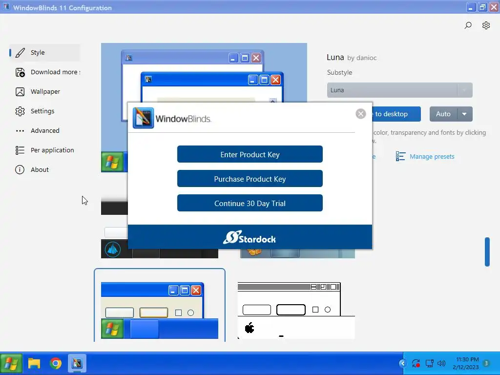Viewport: 500px width, 375px height.
Task: Open the Manage presets link
Action: pos(432,157)
